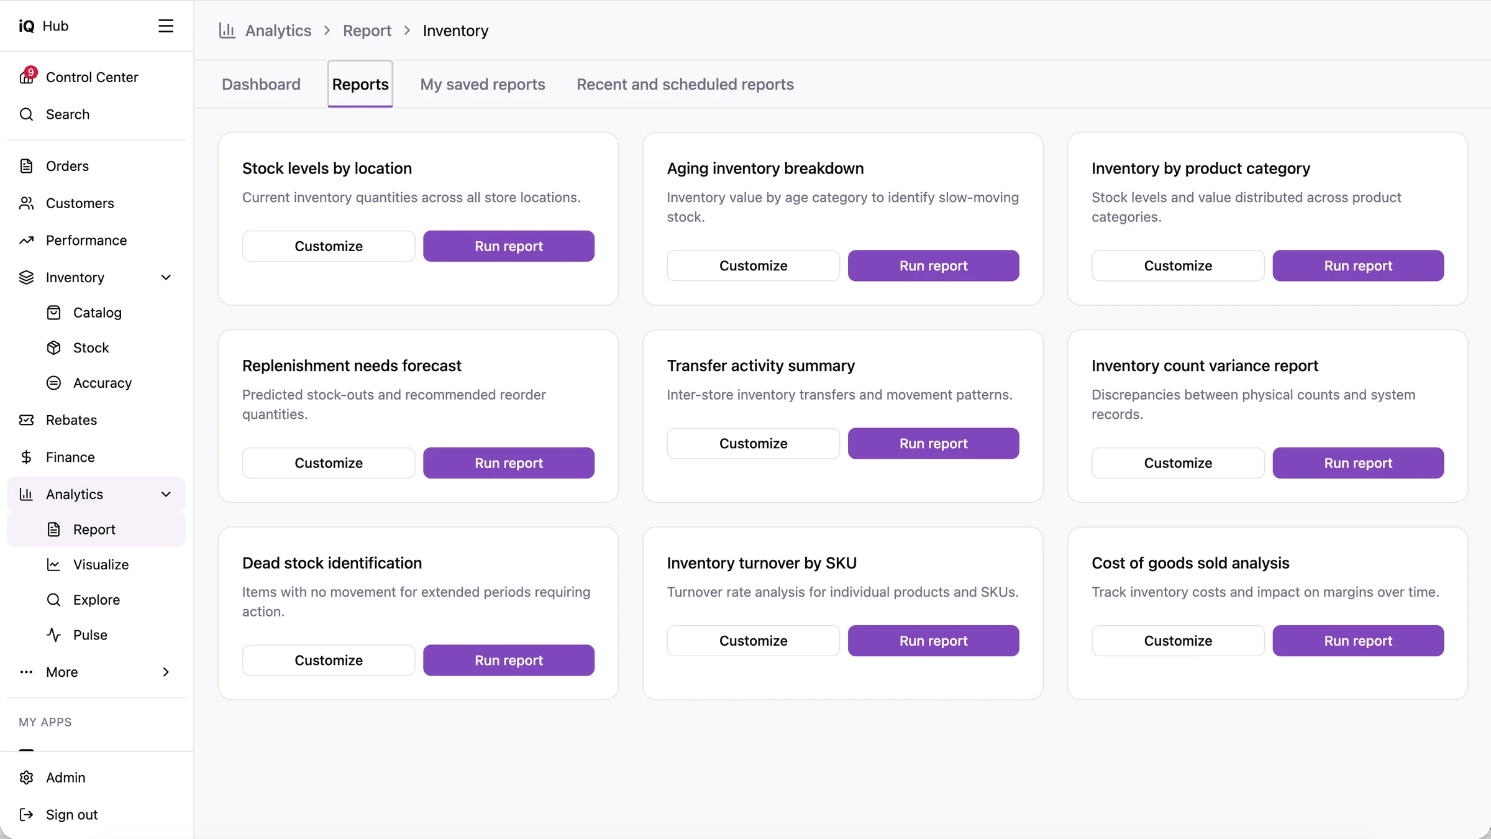Click the Customers people icon
1491x839 pixels.
point(26,203)
